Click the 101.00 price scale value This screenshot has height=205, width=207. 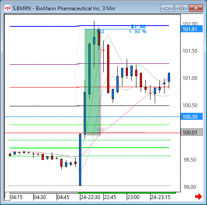[190, 78]
